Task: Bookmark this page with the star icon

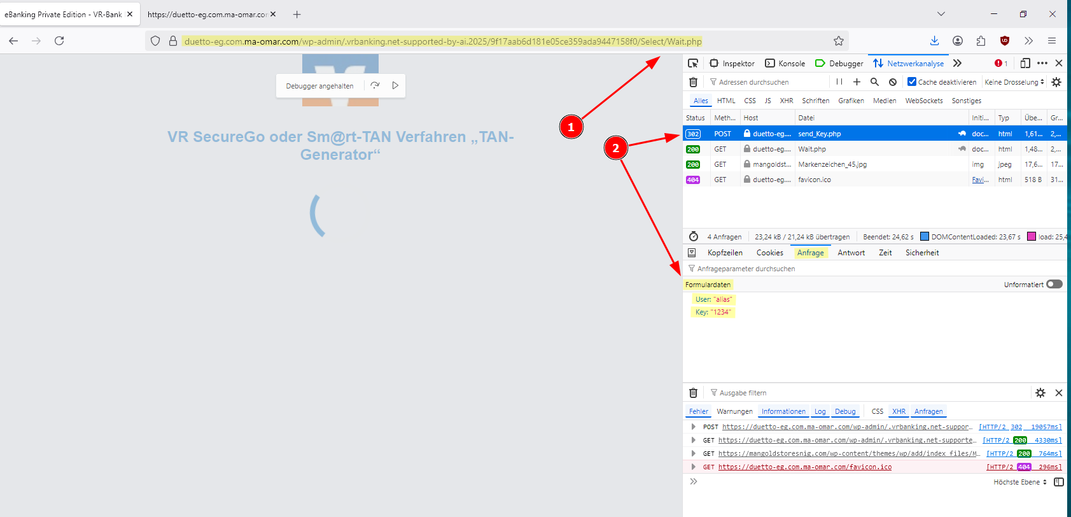Action: point(838,41)
